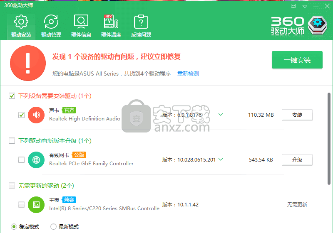Click the 官方 badge on sound card
333x233 pixels.
69,110
